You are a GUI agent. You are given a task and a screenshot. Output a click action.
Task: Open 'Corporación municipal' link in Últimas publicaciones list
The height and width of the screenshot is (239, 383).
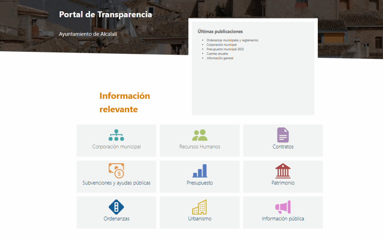221,45
